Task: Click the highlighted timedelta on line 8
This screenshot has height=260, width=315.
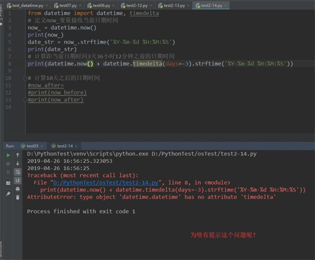Action: pyautogui.click(x=147, y=64)
